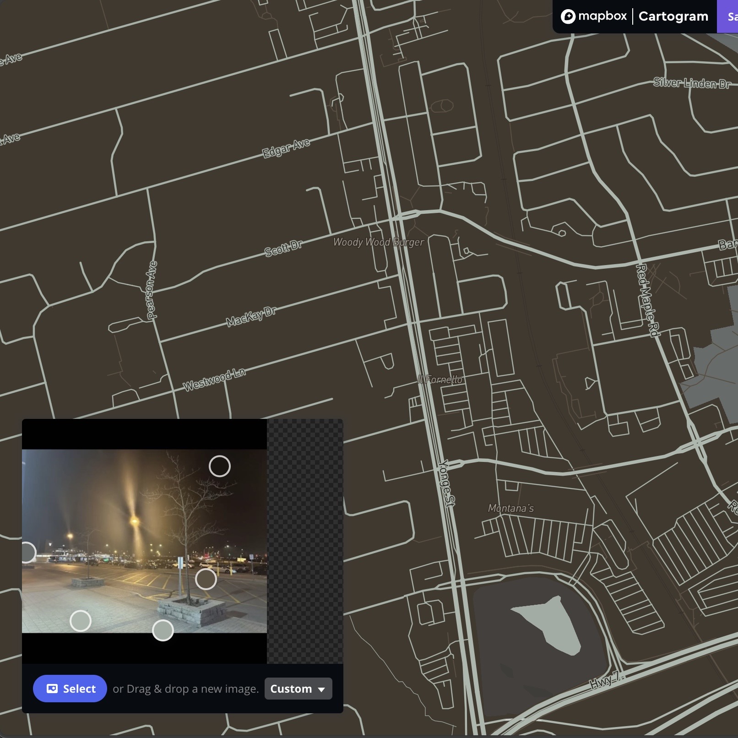The height and width of the screenshot is (738, 738).
Task: Click the image icon inside the Select button
Action: point(53,689)
